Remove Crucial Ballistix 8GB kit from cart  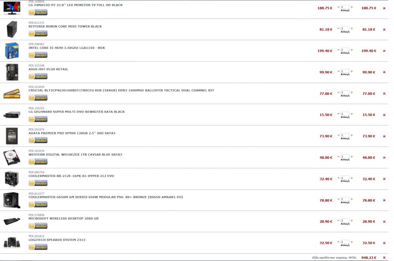[384, 94]
